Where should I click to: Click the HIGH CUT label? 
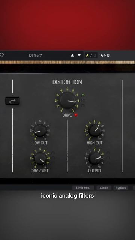point(94,143)
